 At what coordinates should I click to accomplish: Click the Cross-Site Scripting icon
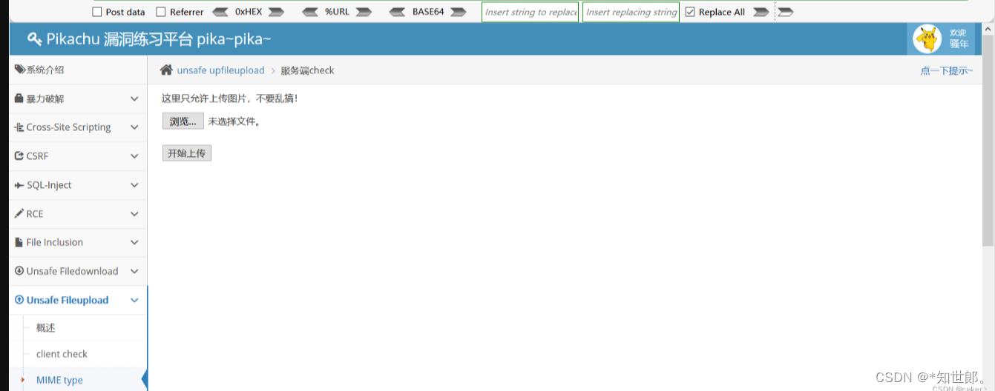point(19,127)
